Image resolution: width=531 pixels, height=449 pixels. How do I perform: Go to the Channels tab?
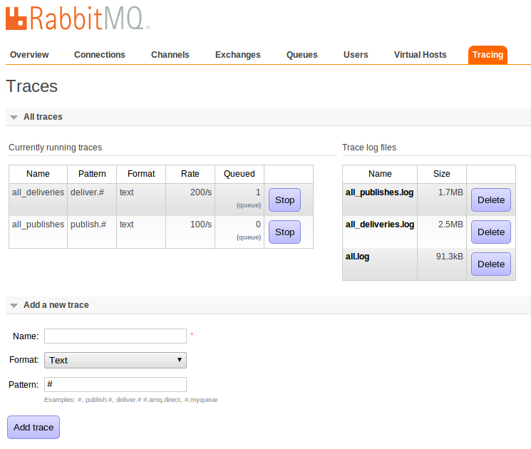(170, 55)
